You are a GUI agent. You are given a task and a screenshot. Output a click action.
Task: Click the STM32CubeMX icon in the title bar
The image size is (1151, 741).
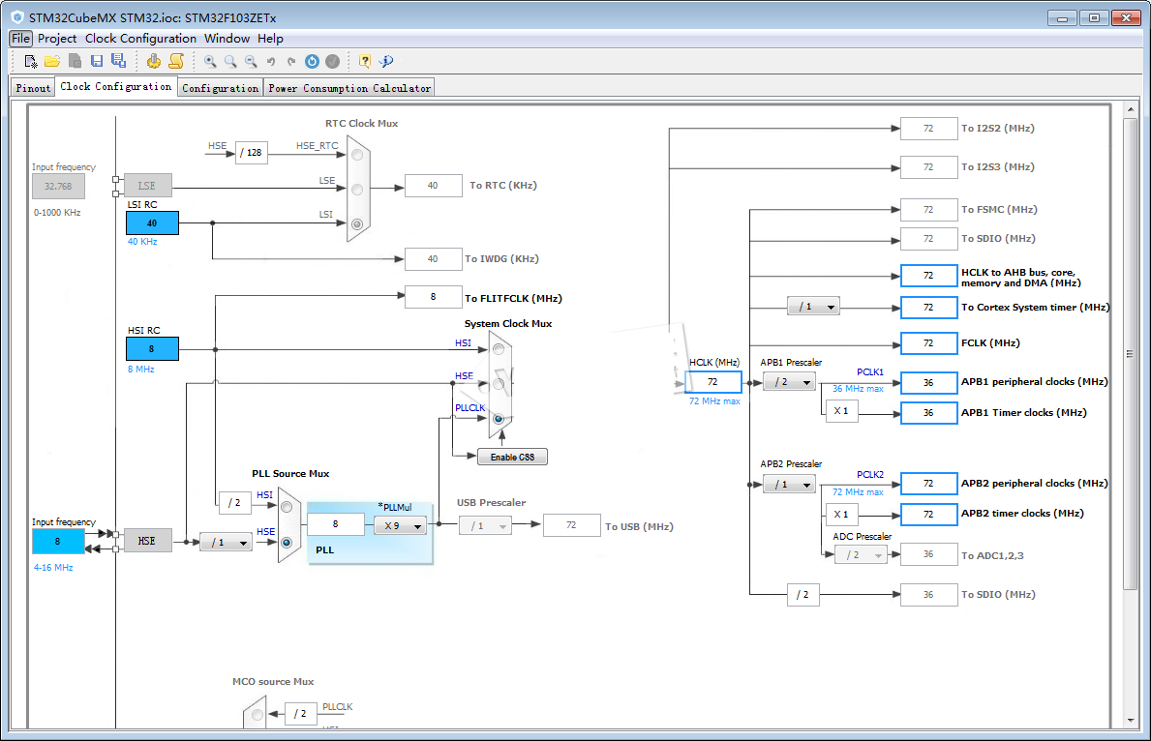[x=16, y=16]
